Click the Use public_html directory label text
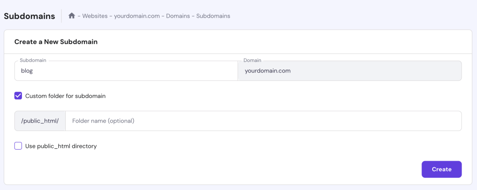The height and width of the screenshot is (190, 477). pos(61,146)
